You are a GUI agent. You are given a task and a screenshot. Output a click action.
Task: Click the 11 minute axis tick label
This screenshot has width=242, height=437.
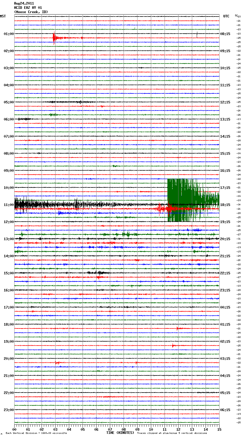pos(165,429)
